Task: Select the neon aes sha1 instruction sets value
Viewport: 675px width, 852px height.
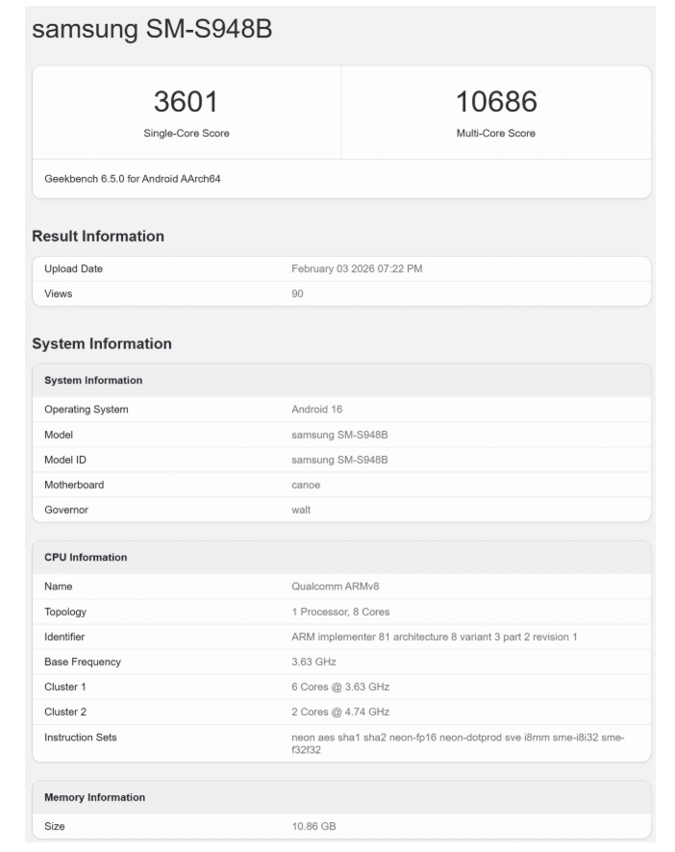Action: click(458, 743)
